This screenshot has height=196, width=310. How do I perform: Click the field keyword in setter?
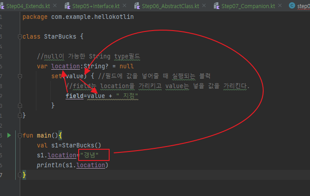[x=75, y=96]
